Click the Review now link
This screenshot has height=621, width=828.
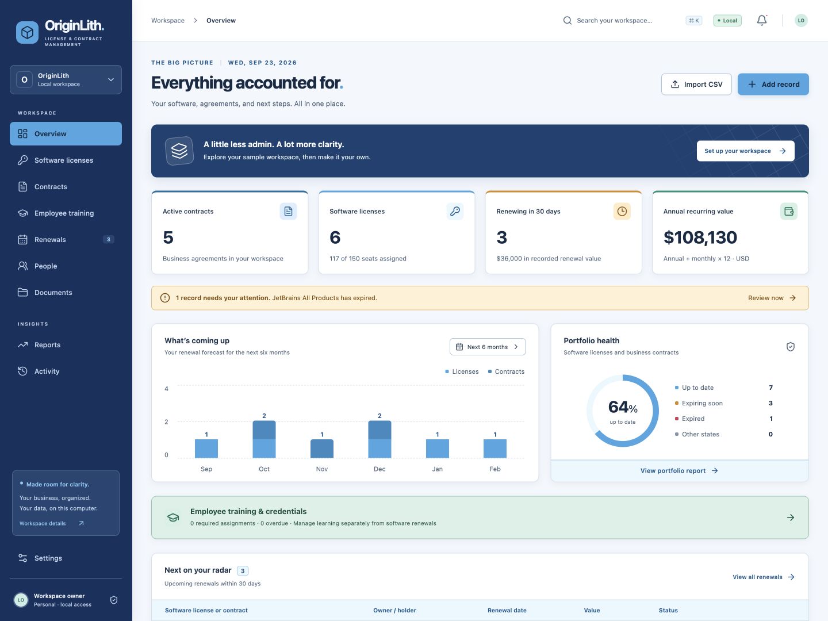(772, 298)
